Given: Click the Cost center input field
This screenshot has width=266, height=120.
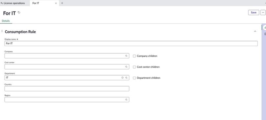Looking at the screenshot, I should point(67,67).
